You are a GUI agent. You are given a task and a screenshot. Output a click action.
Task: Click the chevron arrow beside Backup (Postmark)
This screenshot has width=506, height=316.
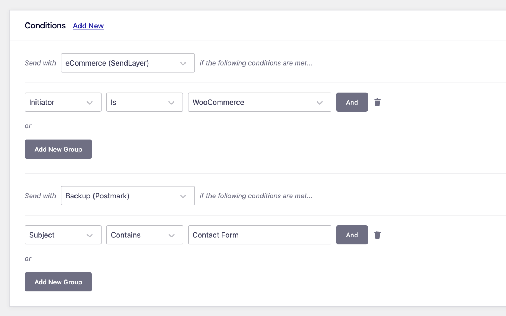click(x=183, y=196)
